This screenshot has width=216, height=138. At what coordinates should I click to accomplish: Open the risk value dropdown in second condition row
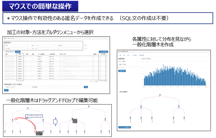click(x=16, y=49)
